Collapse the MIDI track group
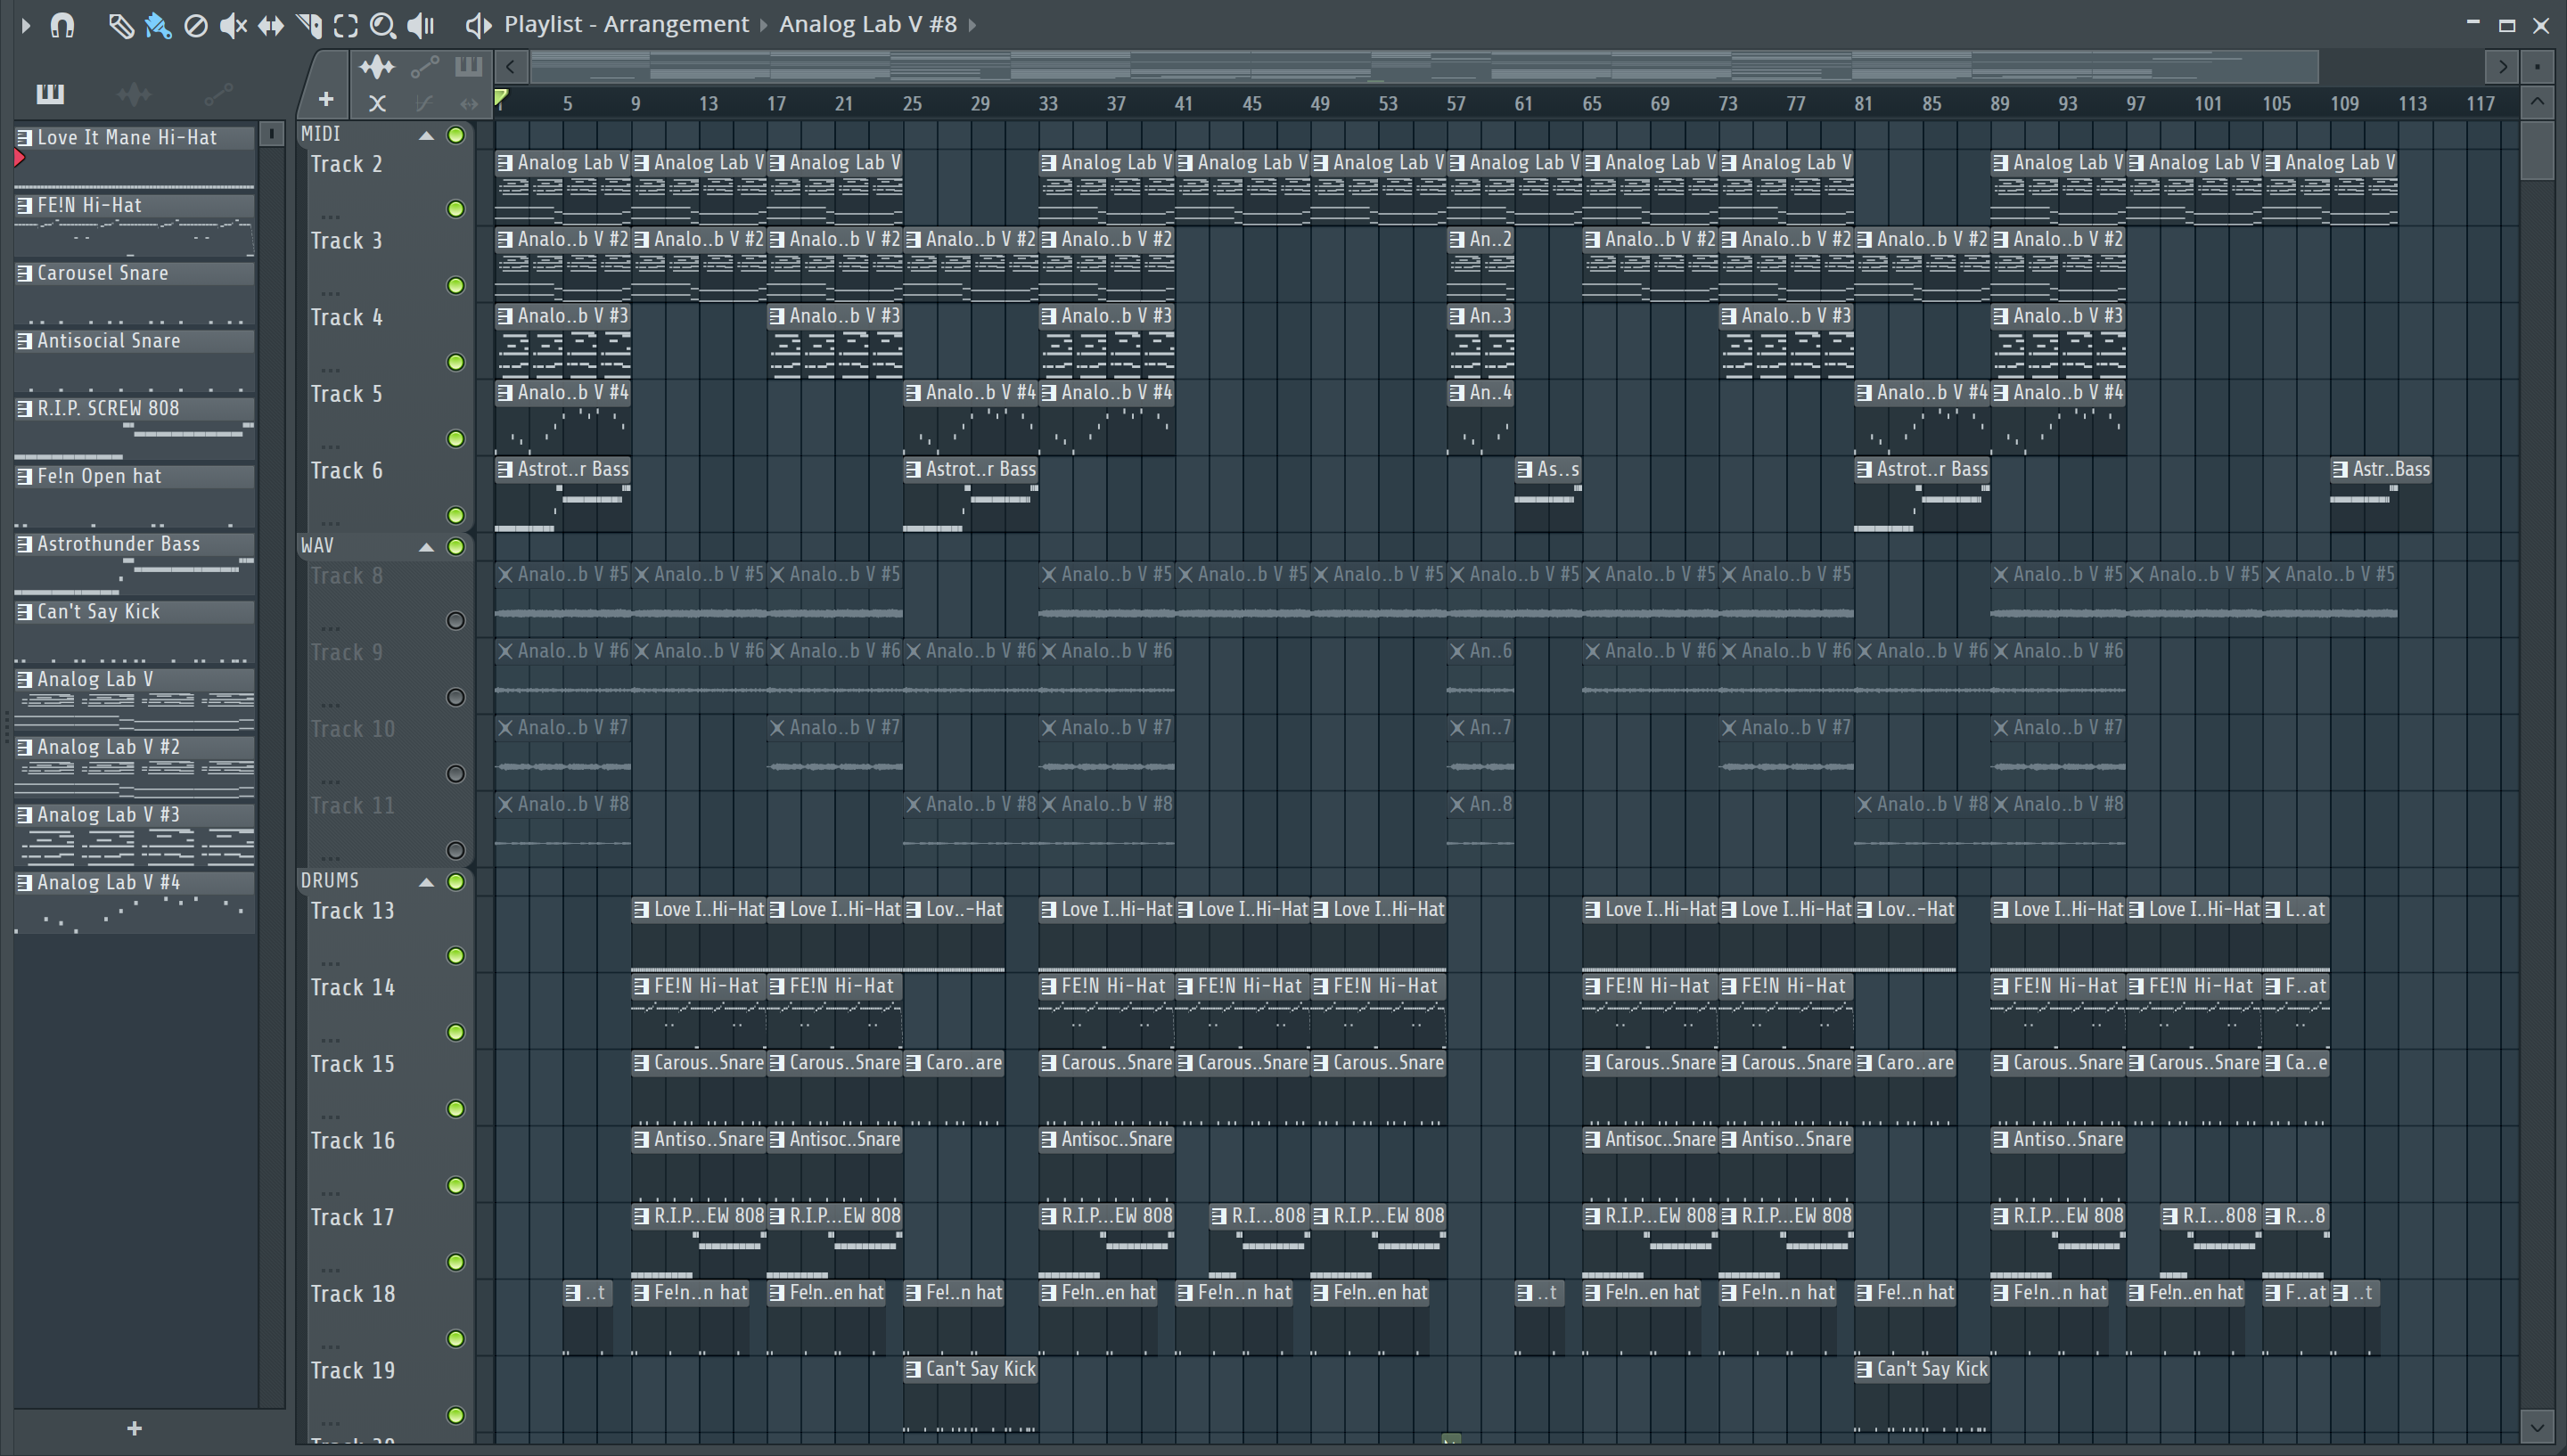Image resolution: width=2567 pixels, height=1456 pixels. (426, 135)
